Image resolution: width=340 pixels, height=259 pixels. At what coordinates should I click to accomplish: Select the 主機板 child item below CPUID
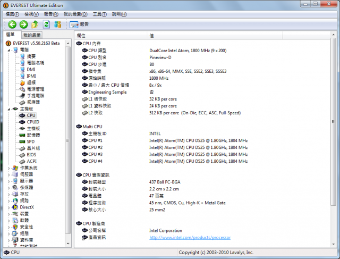[x=33, y=129]
